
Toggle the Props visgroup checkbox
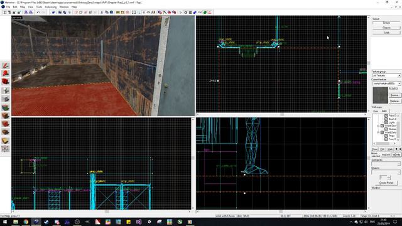tap(386, 136)
